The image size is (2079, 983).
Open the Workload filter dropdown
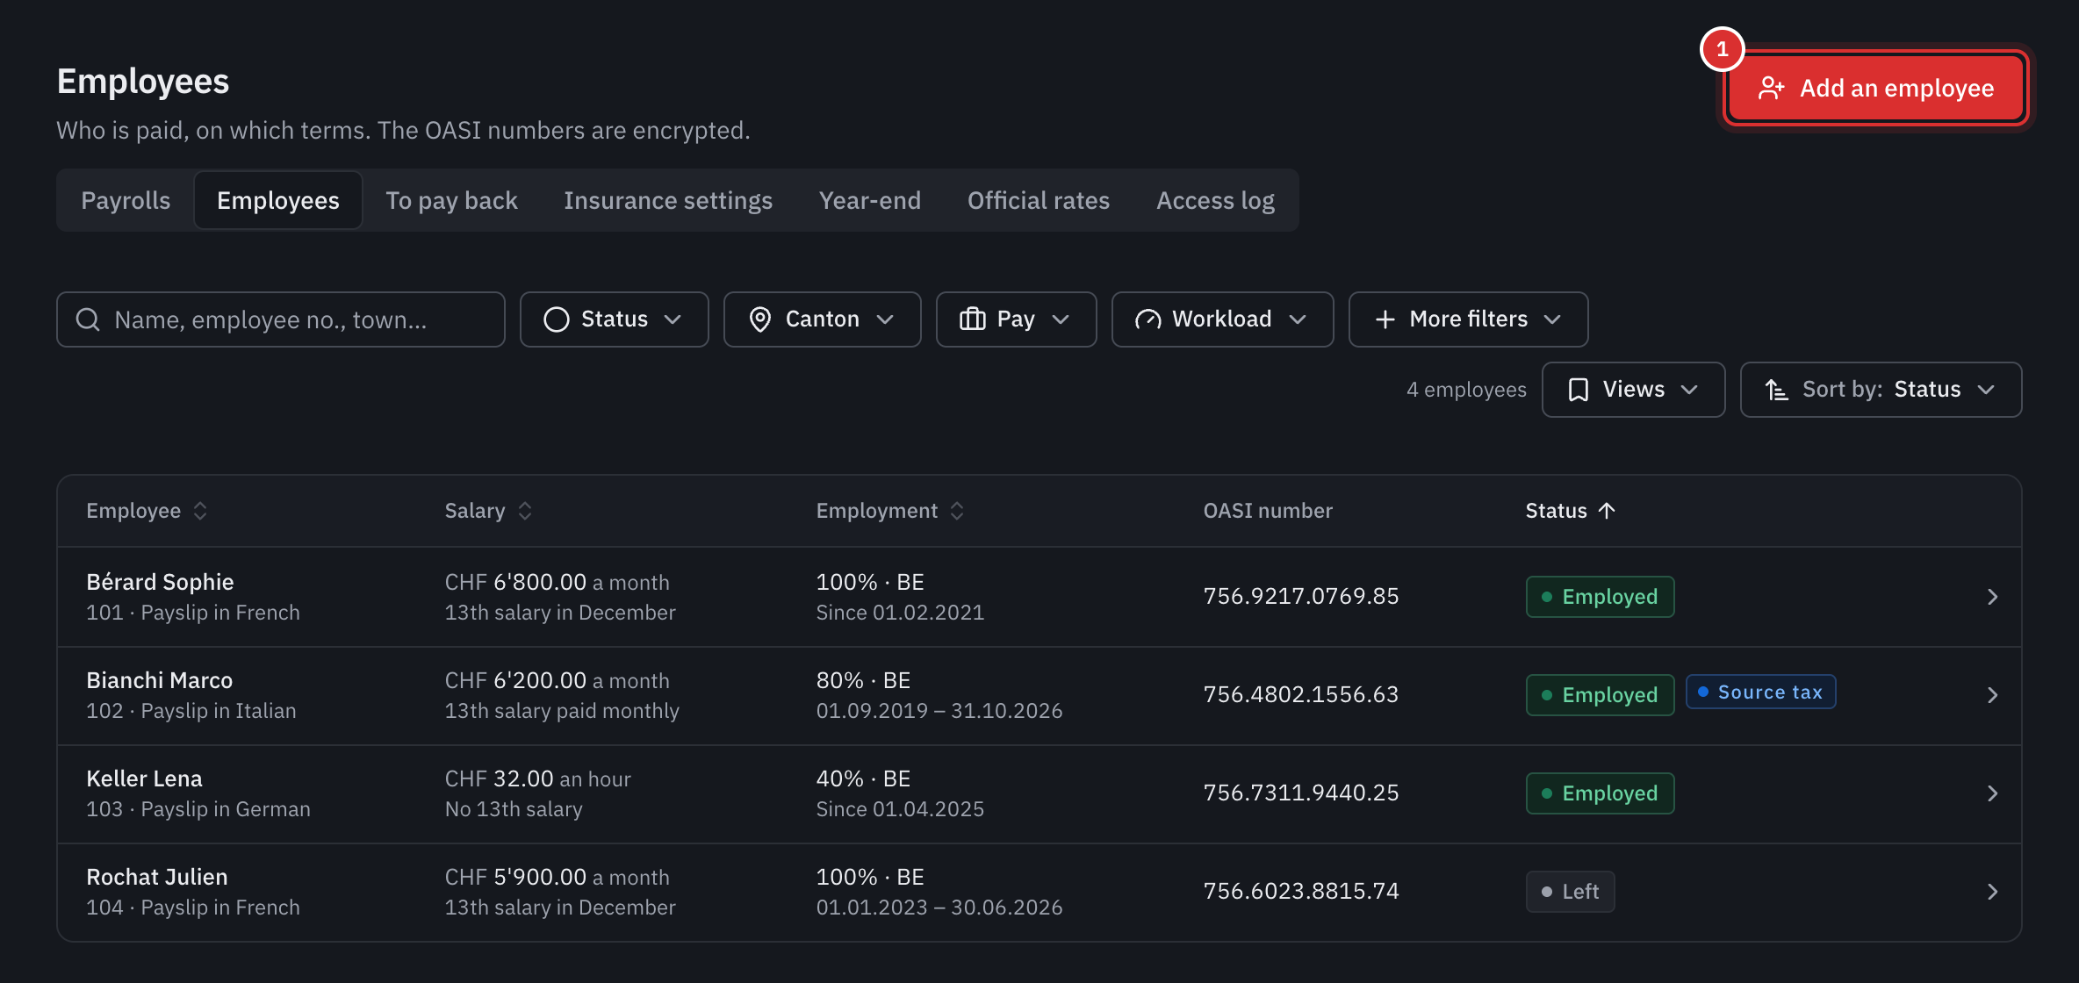tap(1222, 319)
